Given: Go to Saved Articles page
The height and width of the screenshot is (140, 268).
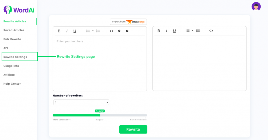Looking at the screenshot, I should click(14, 30).
